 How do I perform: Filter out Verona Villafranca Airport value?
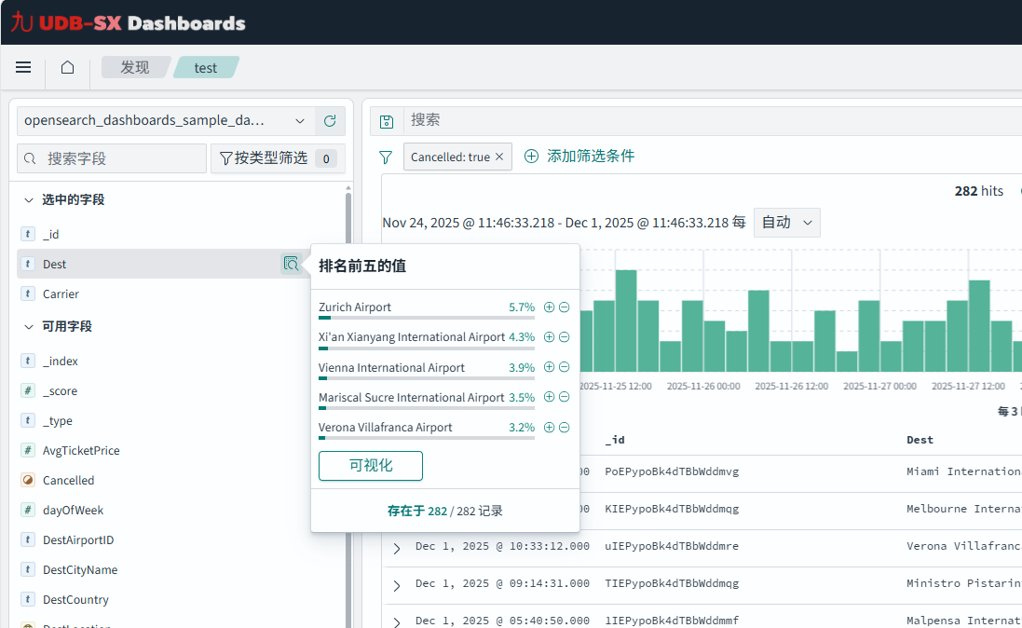[564, 428]
